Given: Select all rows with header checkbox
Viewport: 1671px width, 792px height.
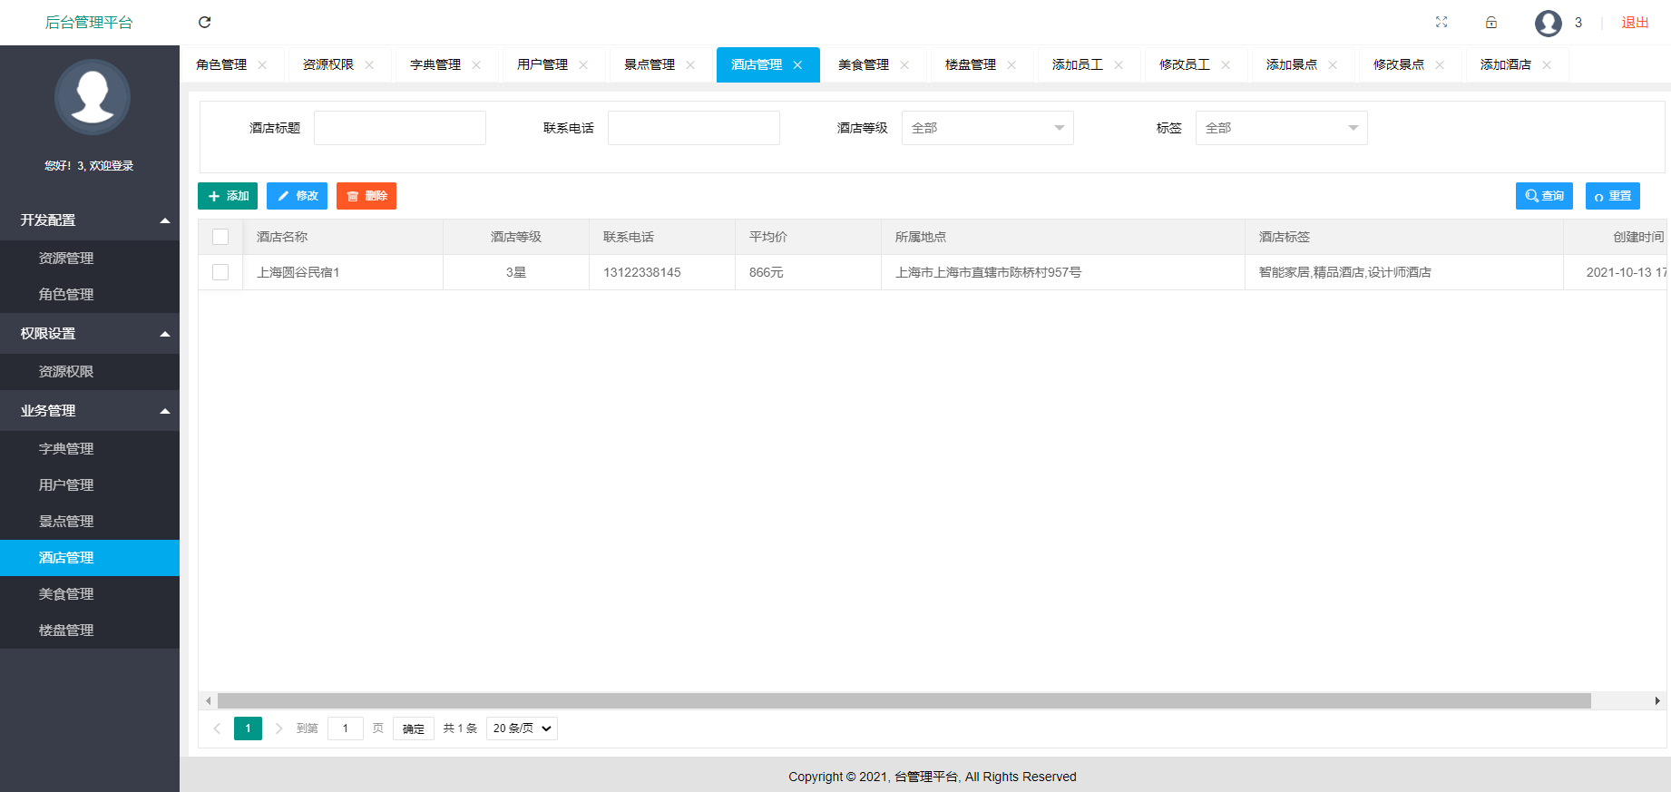Looking at the screenshot, I should pyautogui.click(x=220, y=237).
